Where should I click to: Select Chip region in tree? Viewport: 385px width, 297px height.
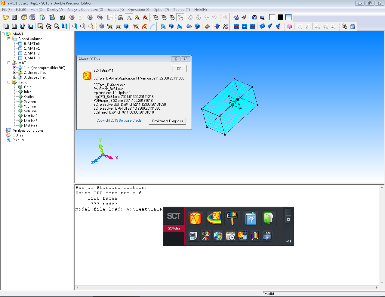point(28,87)
